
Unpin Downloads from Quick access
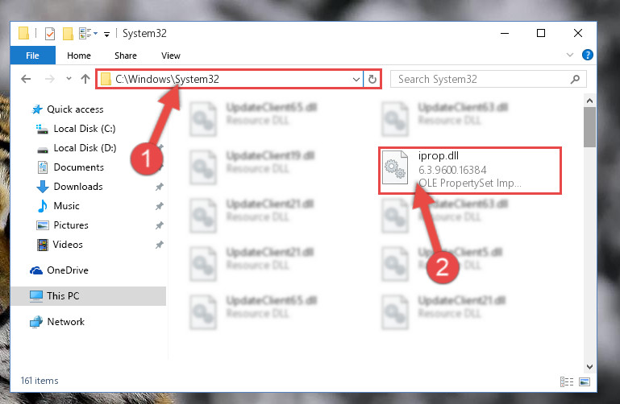coord(160,187)
